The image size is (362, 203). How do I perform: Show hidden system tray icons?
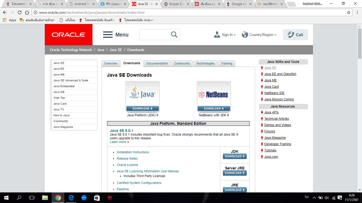[x=314, y=198]
